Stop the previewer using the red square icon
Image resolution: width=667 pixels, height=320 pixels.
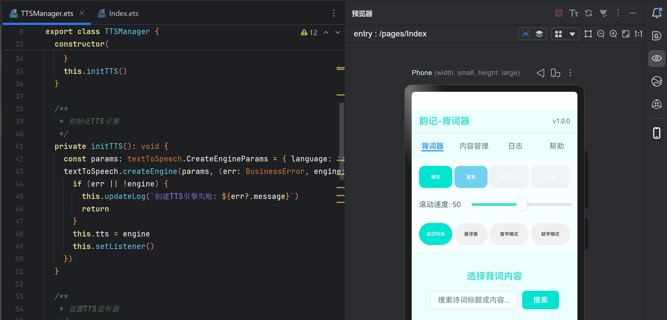(559, 13)
